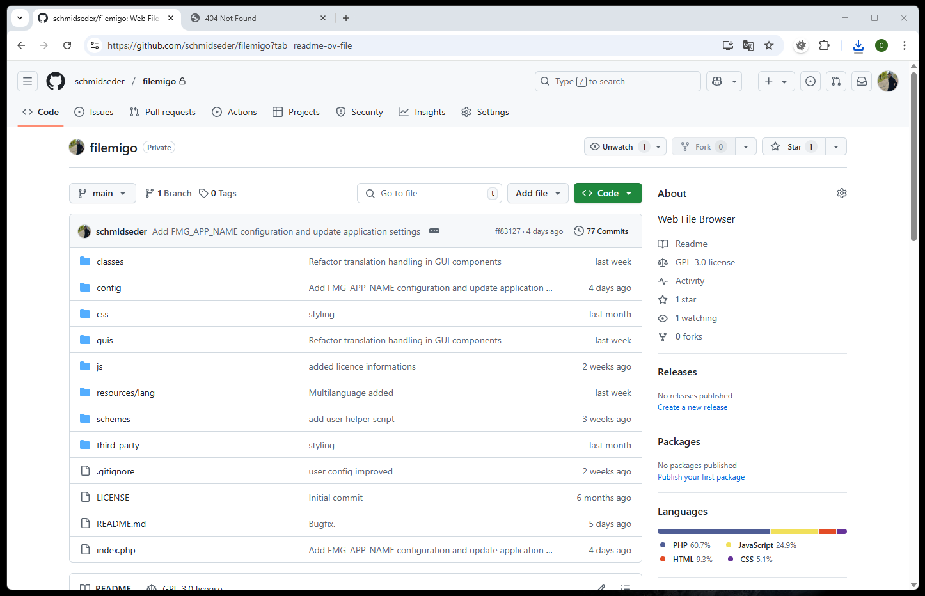
Task: Open the user profile avatar menu
Action: click(888, 81)
